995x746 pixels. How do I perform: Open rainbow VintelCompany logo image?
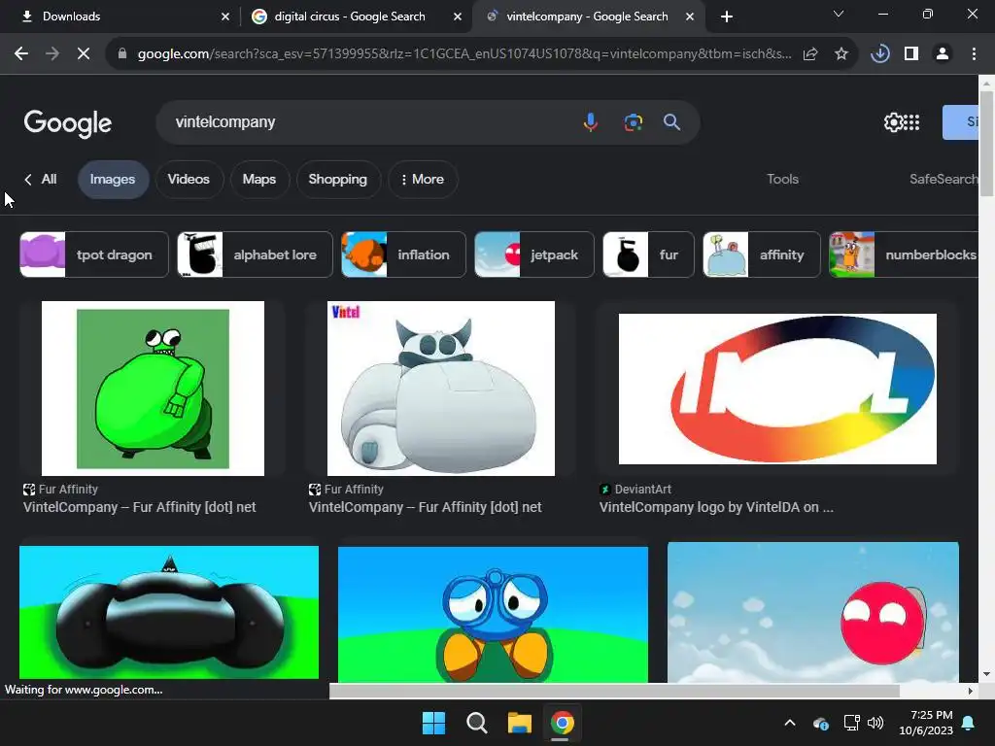tap(777, 389)
